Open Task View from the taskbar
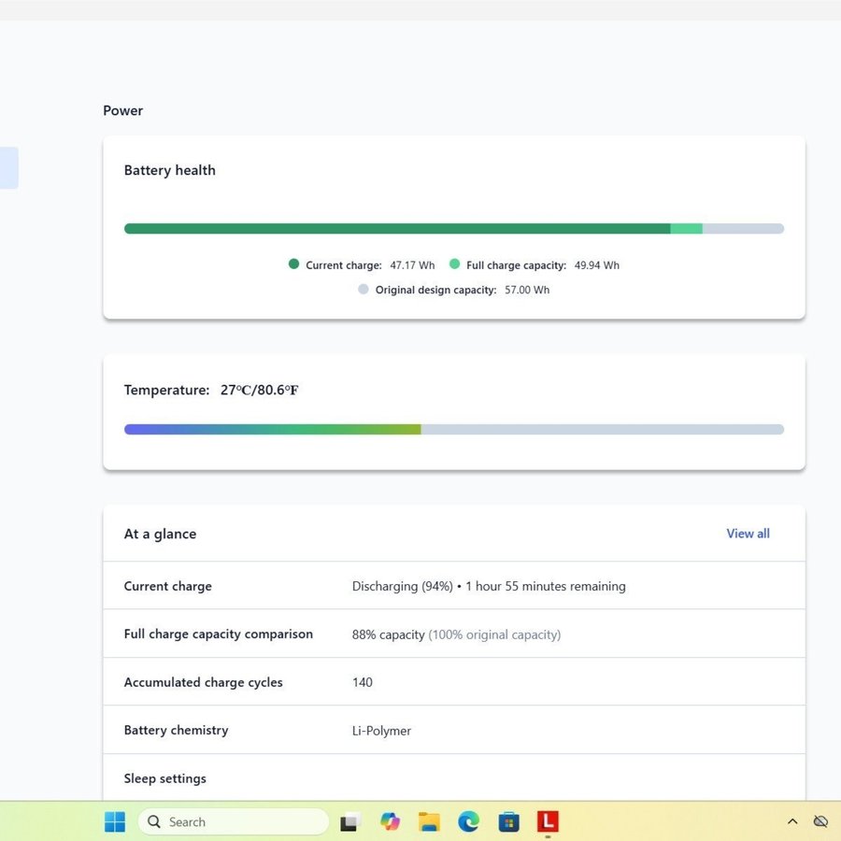 [x=350, y=822]
